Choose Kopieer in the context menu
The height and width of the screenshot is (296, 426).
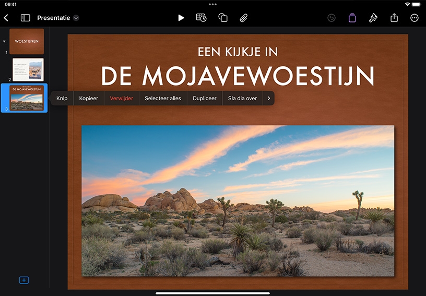89,98
